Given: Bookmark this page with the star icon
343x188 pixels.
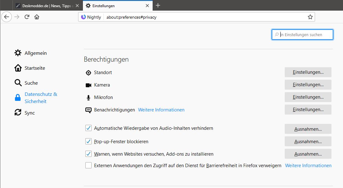Looking at the screenshot, I should (310, 17).
